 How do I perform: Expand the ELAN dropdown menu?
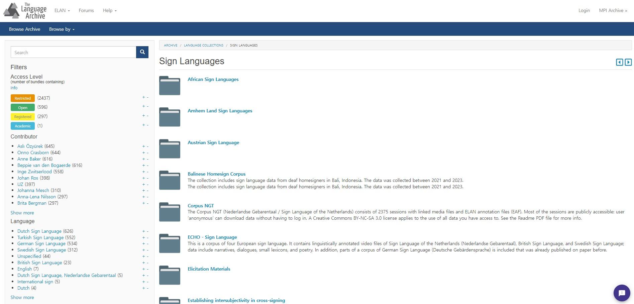point(62,10)
